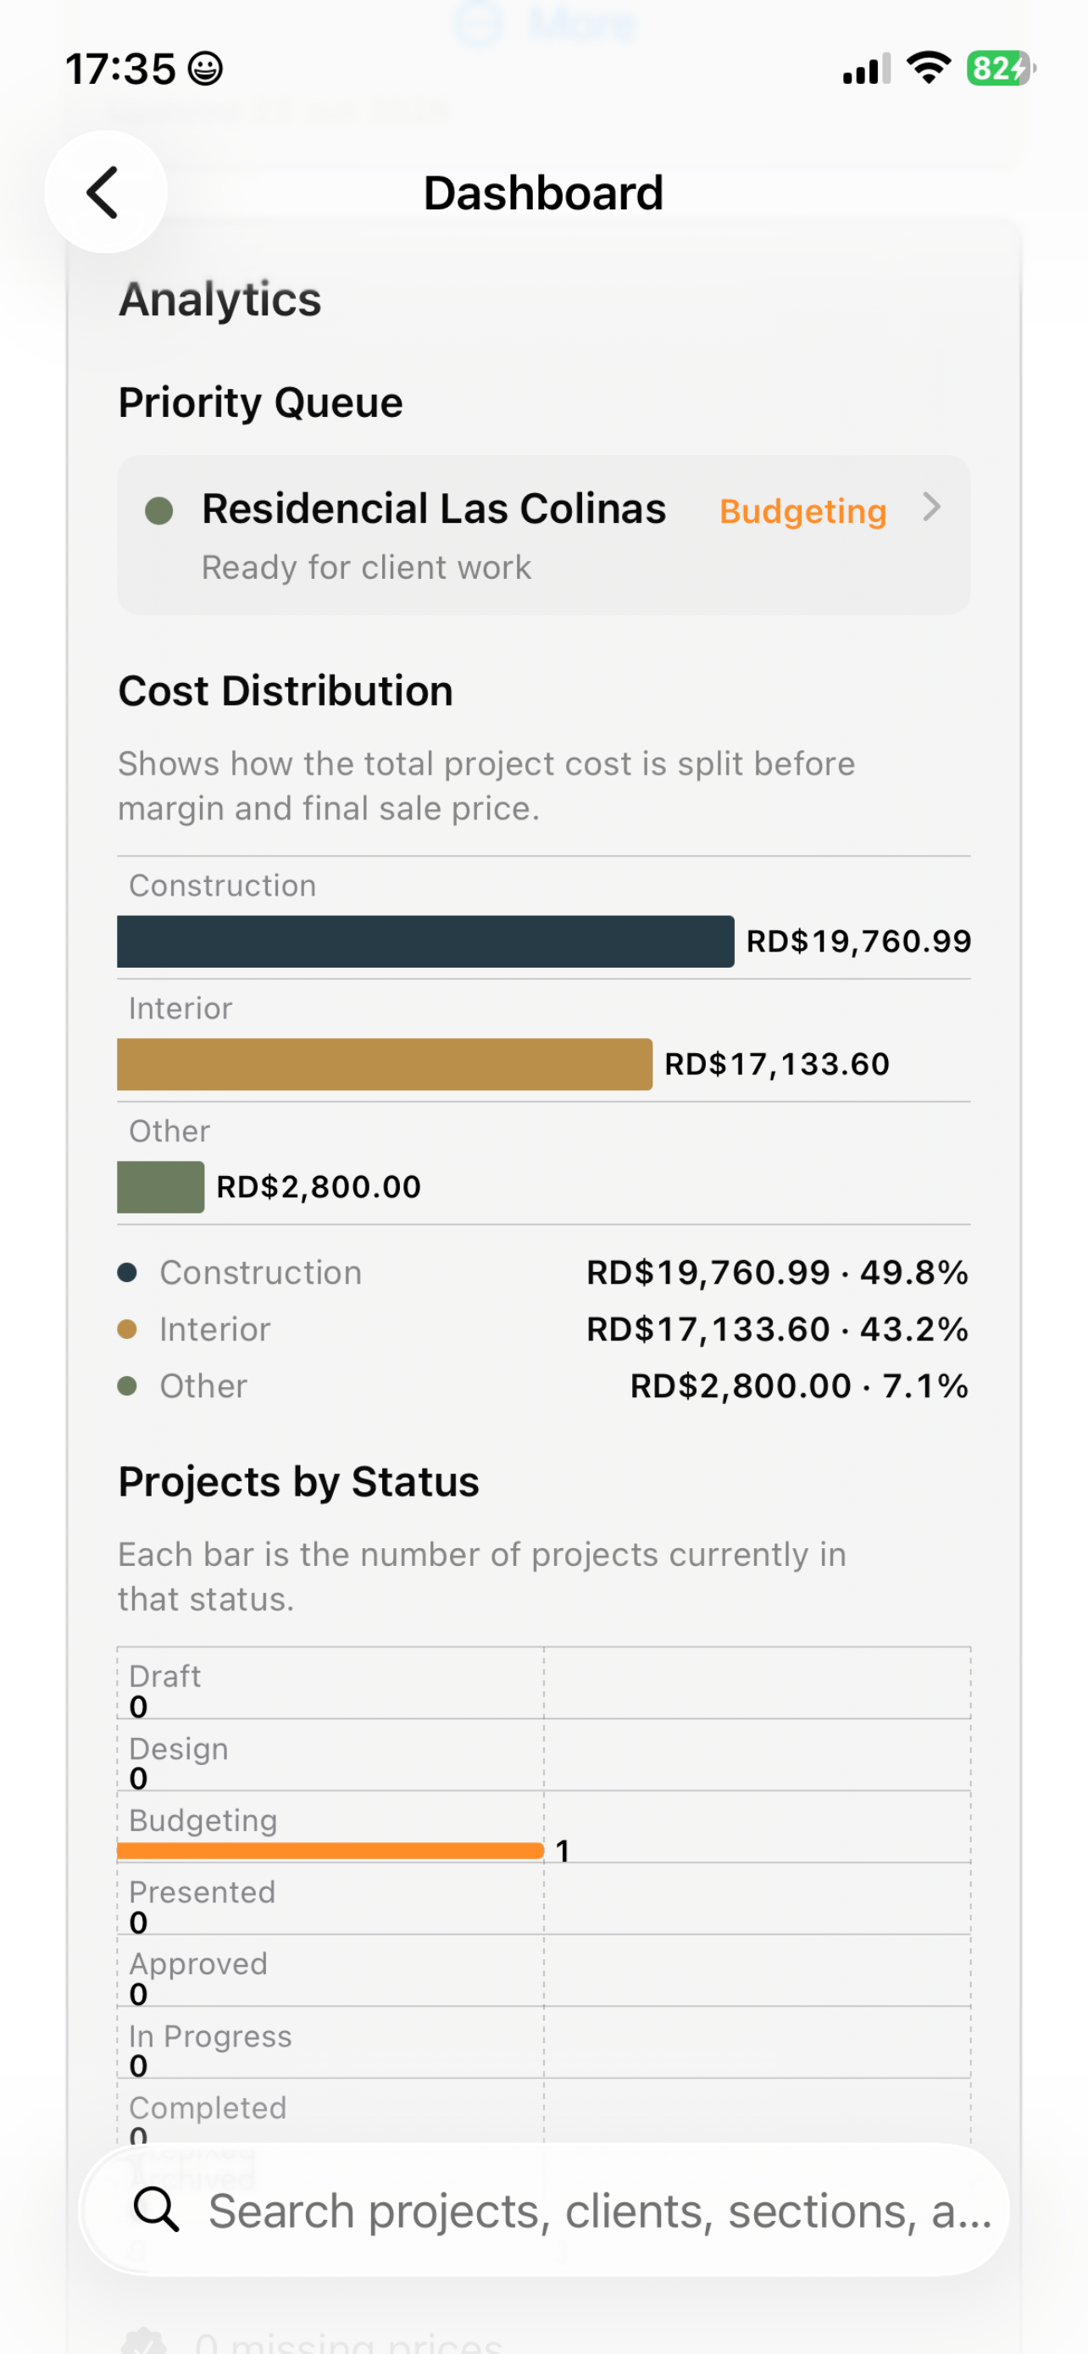Tap the Interior legend dot
Screen dimensions: 1088x2354
pyautogui.click(x=127, y=1329)
